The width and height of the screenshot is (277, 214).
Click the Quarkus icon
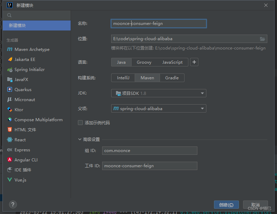(x=10, y=90)
